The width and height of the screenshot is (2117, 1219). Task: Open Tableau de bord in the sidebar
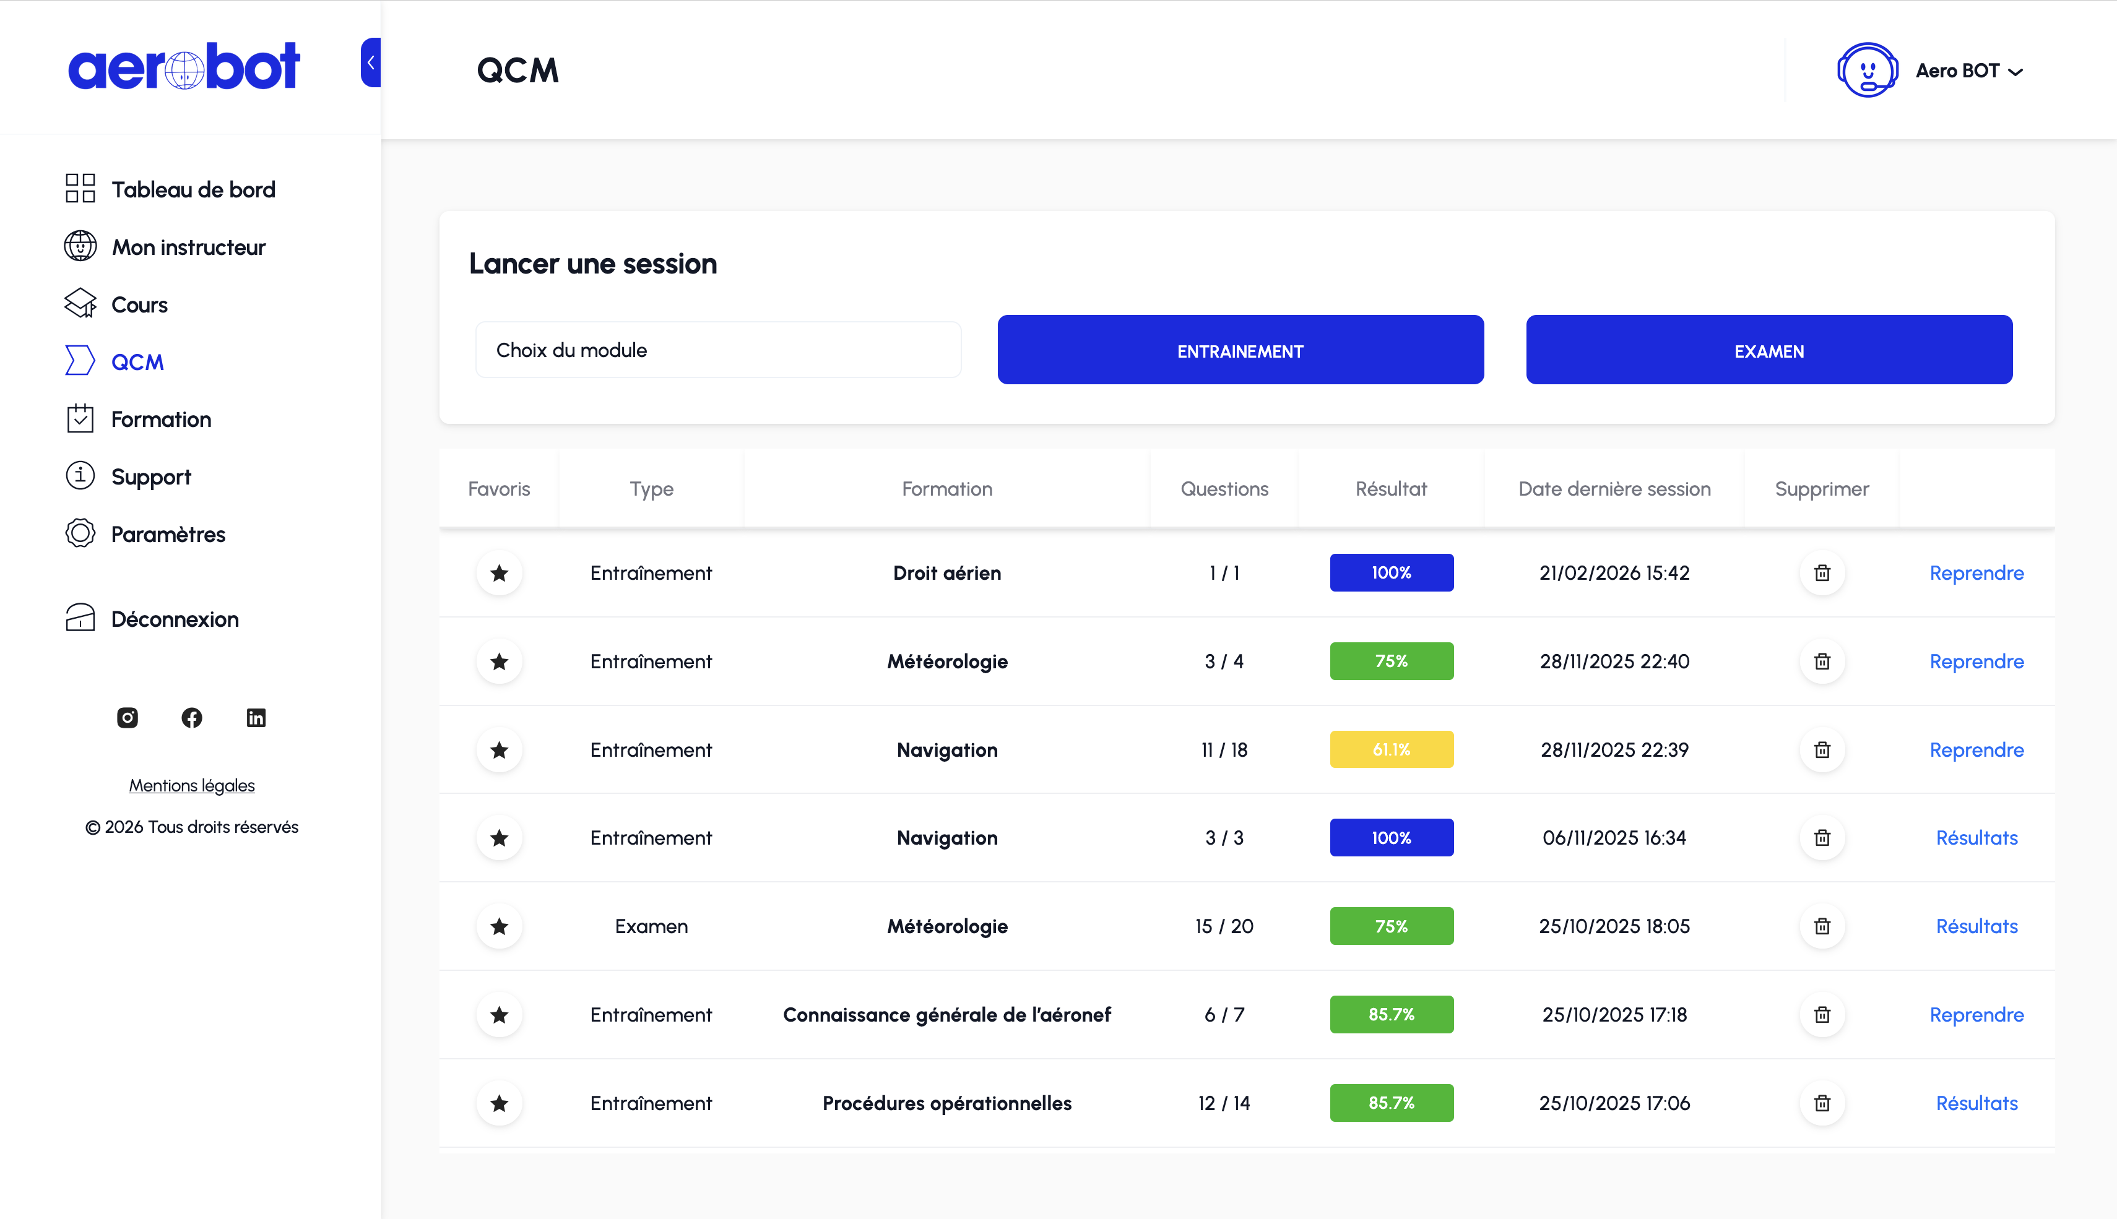pos(170,189)
